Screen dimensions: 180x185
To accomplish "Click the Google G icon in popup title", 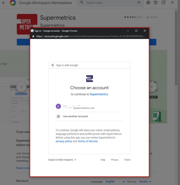I will pos(32,31).
